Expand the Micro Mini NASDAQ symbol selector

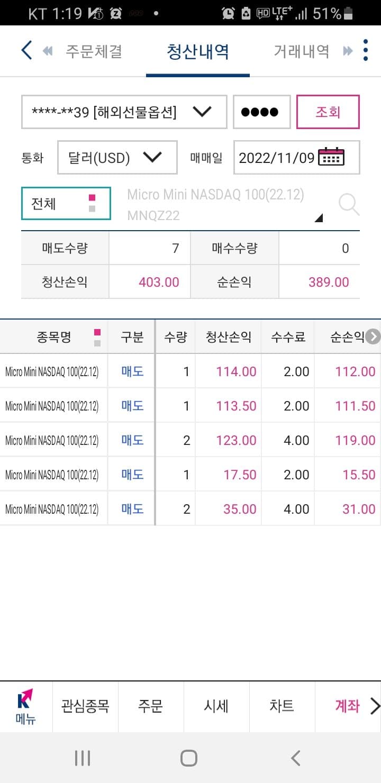pos(225,205)
